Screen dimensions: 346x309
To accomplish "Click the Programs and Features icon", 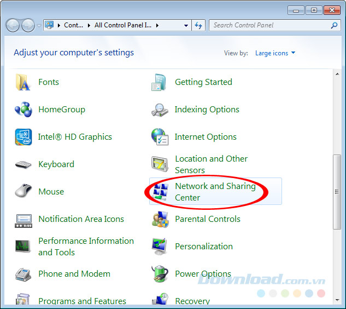I will click(23, 299).
